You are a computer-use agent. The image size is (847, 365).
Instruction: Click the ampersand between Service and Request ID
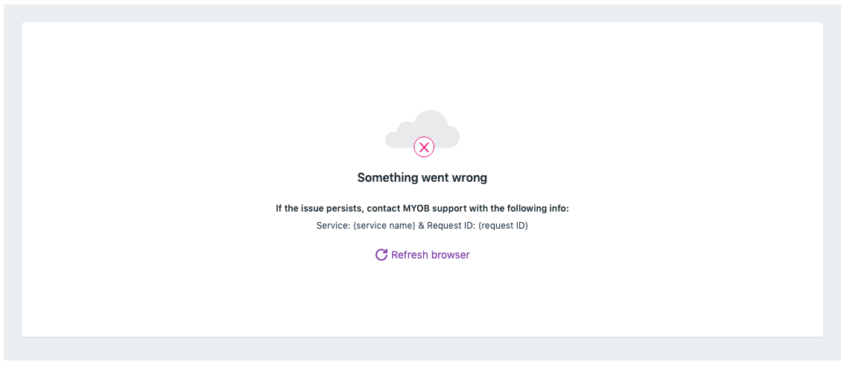422,226
